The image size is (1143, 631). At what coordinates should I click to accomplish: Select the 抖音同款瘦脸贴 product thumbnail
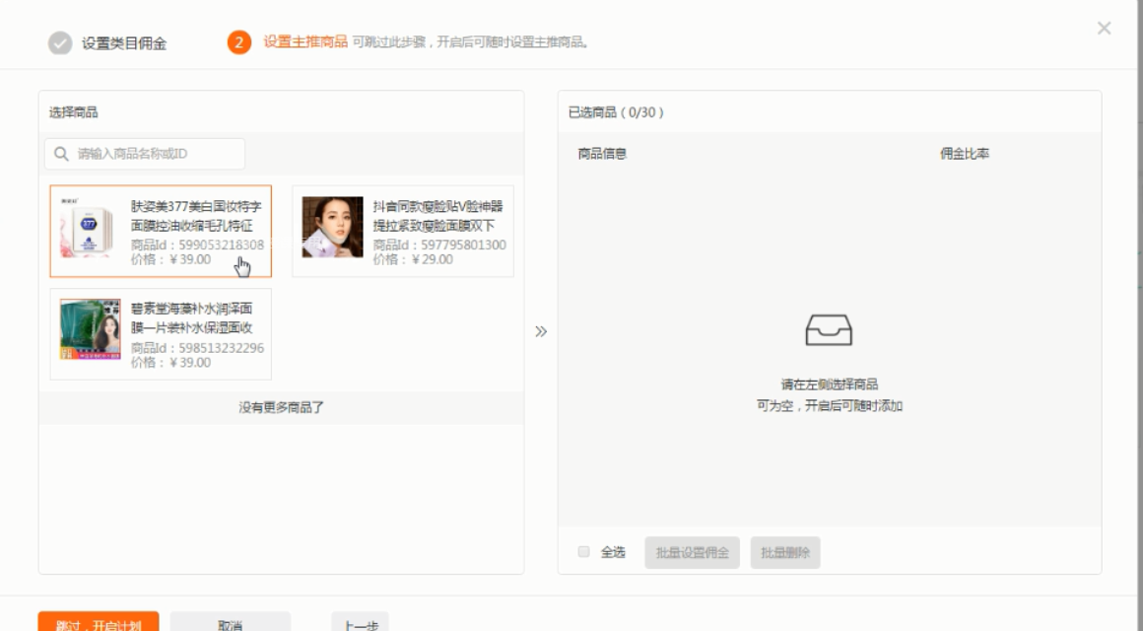click(x=332, y=227)
